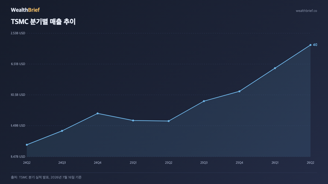Click the 25Q1 data point marker
328x184 pixels.
point(133,120)
